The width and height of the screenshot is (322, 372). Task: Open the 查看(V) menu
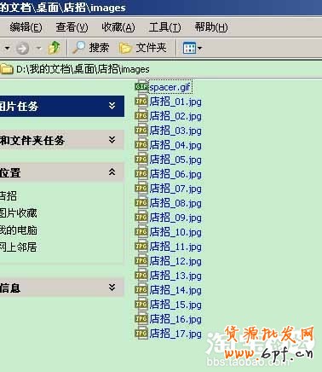pos(72,27)
